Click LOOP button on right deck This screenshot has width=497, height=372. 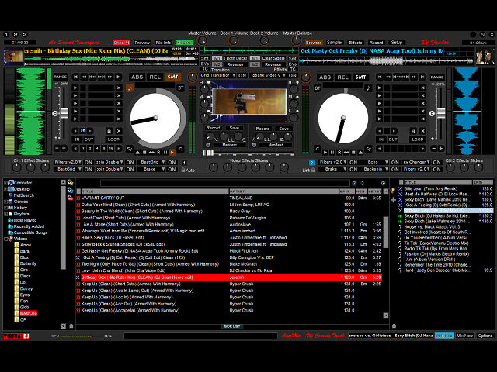[x=418, y=139]
